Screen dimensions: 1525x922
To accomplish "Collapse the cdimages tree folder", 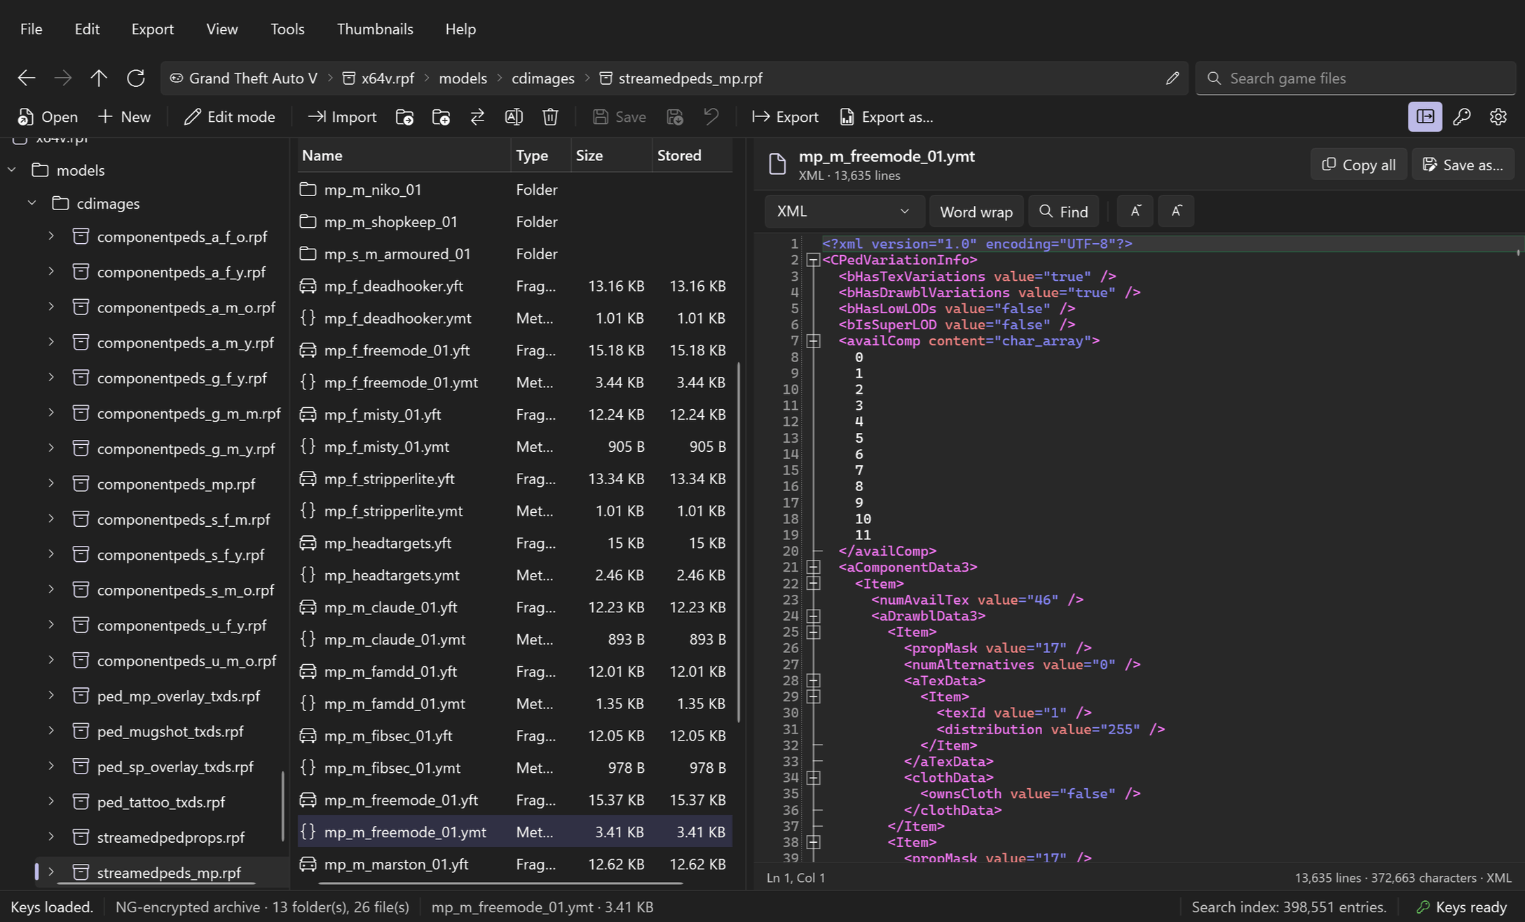I will pos(32,203).
